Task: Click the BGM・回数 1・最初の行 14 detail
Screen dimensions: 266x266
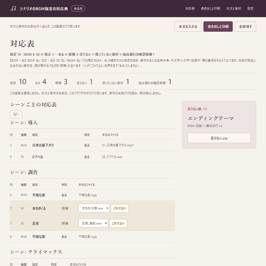Action: click(x=205, y=126)
